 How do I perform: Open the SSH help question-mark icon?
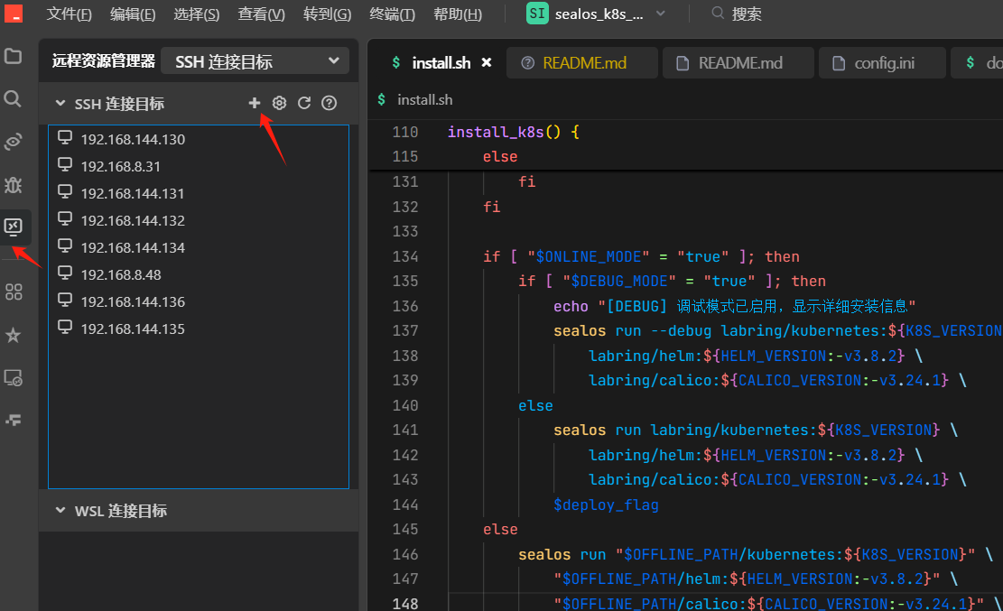tap(329, 103)
